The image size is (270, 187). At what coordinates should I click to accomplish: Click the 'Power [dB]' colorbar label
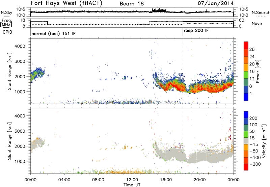[258, 71]
